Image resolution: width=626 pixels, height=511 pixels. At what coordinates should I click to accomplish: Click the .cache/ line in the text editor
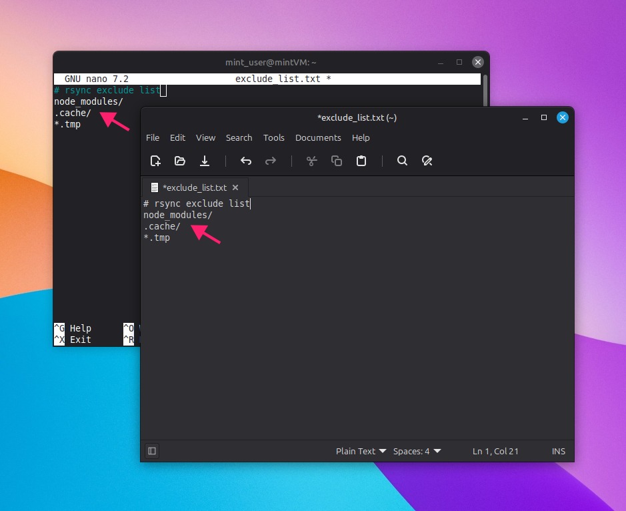162,226
